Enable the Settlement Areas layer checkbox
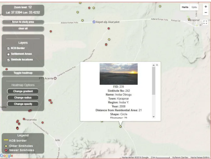 8,54
